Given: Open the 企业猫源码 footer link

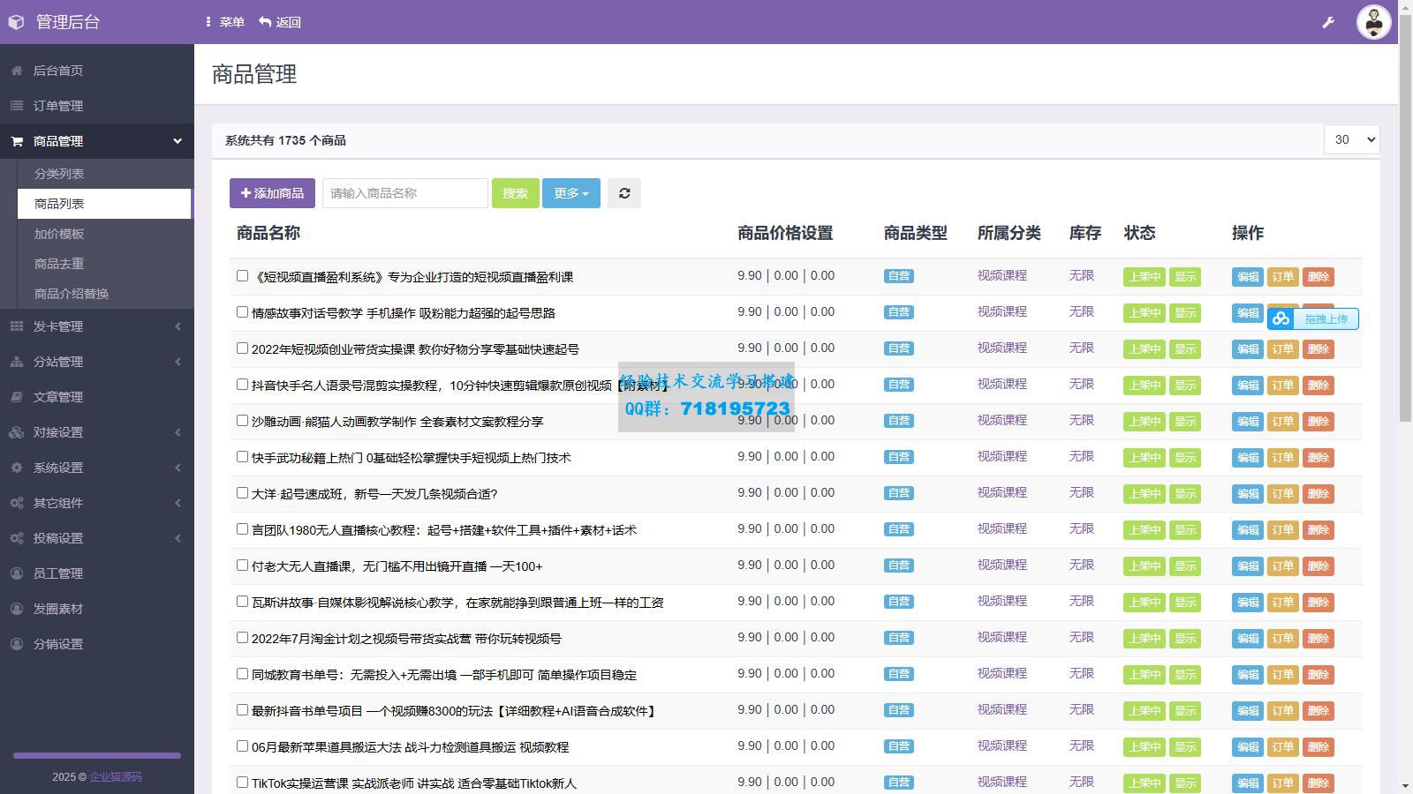Looking at the screenshot, I should tap(116, 777).
